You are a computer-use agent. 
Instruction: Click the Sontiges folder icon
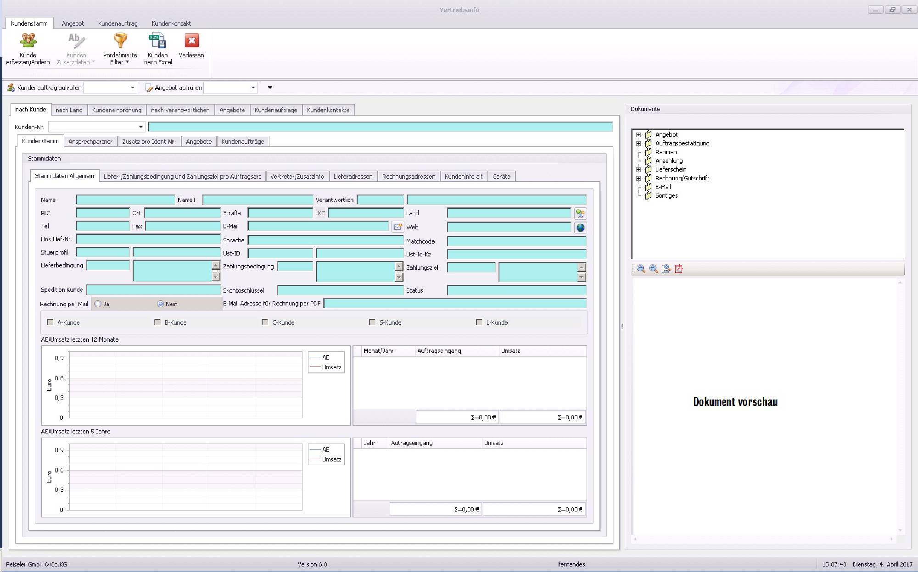(x=649, y=195)
